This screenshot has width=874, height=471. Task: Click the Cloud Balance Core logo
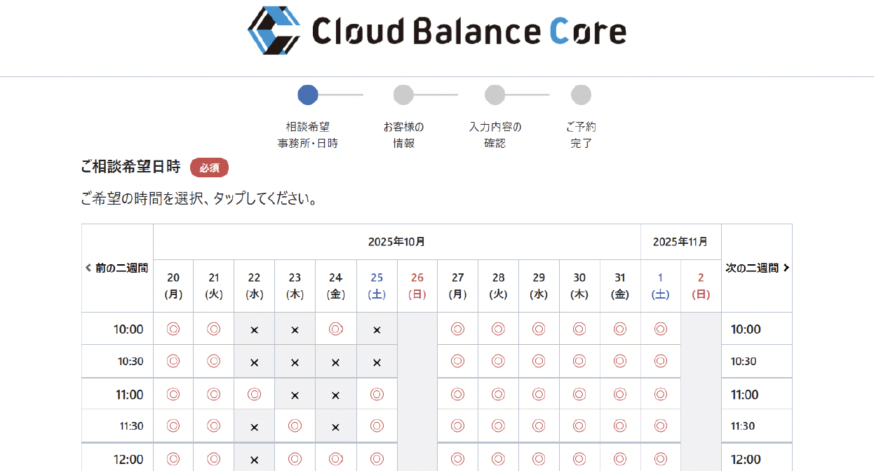coord(436,31)
